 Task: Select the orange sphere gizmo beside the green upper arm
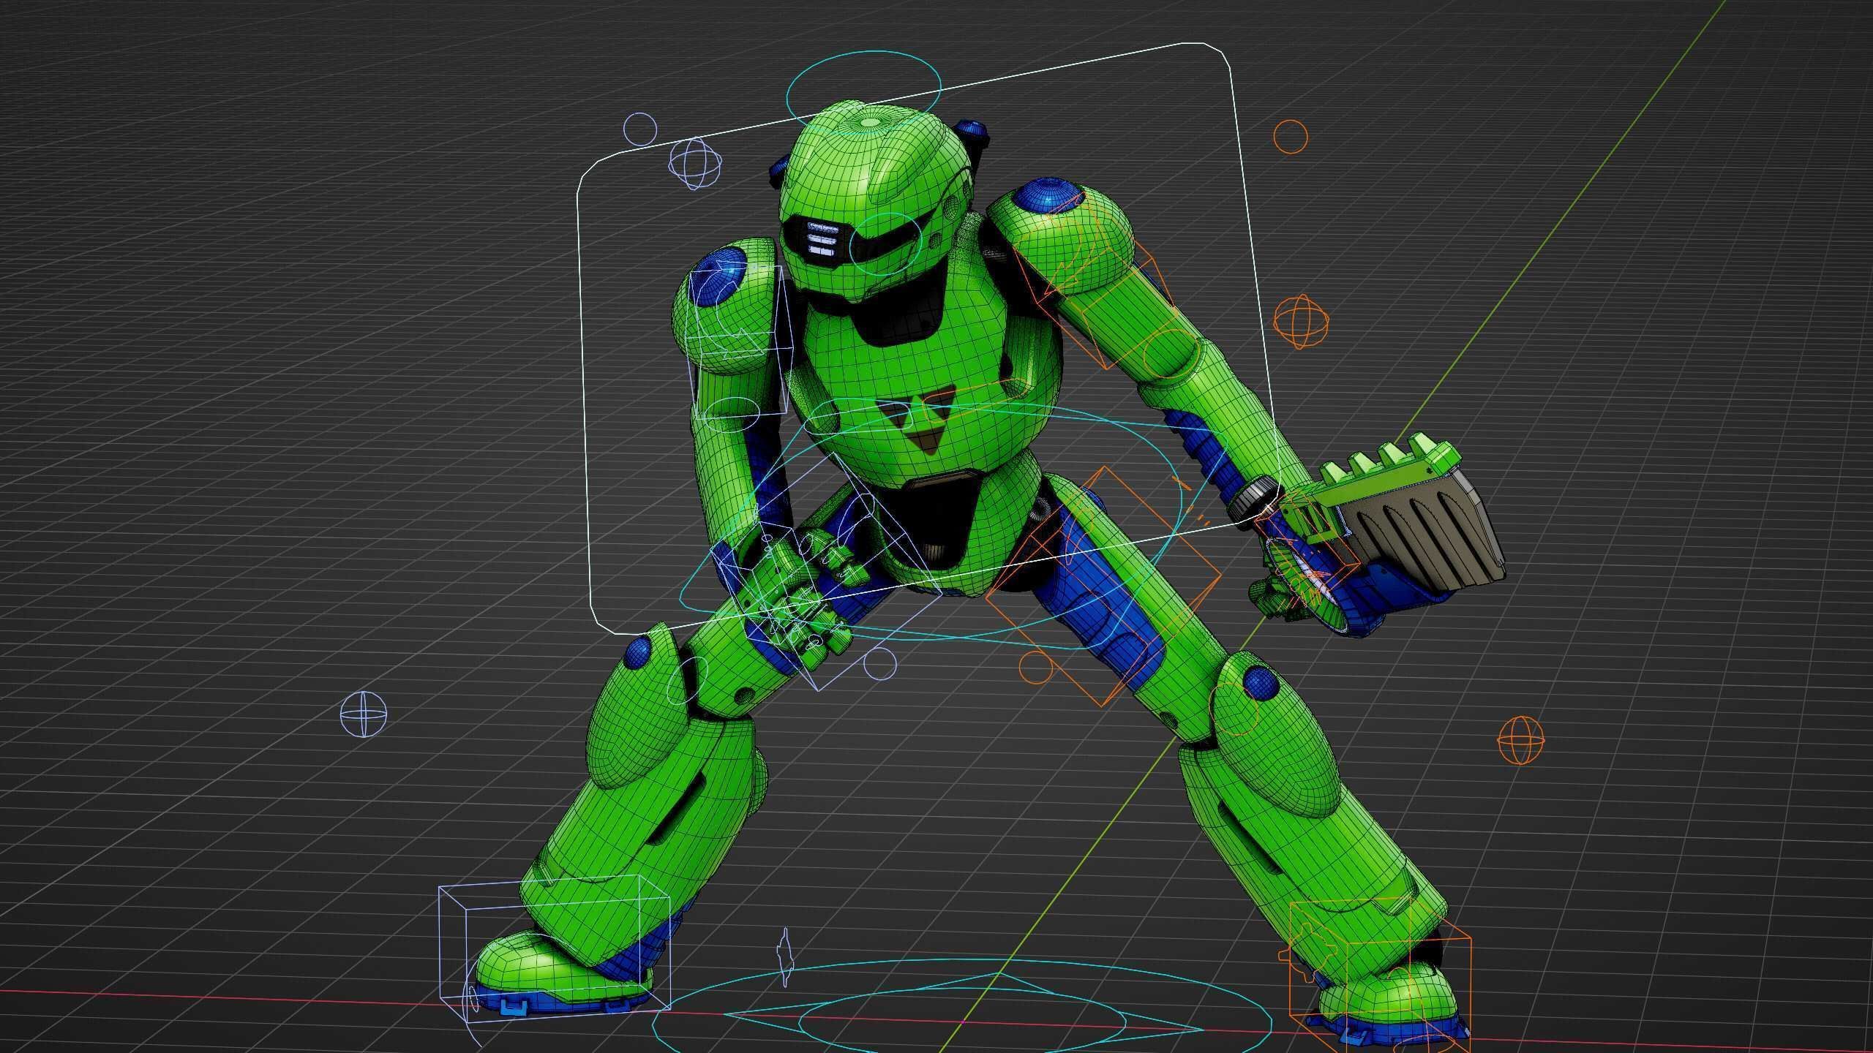1301,322
